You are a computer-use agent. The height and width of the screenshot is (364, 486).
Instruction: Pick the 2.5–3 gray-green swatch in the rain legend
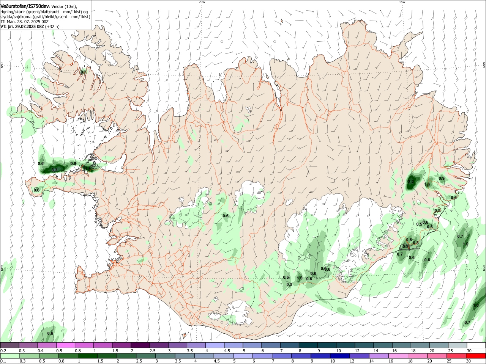pos(146,356)
